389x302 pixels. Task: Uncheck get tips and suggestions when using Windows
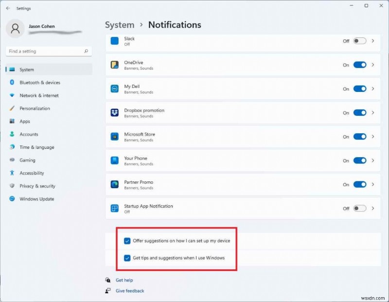pyautogui.click(x=127, y=258)
